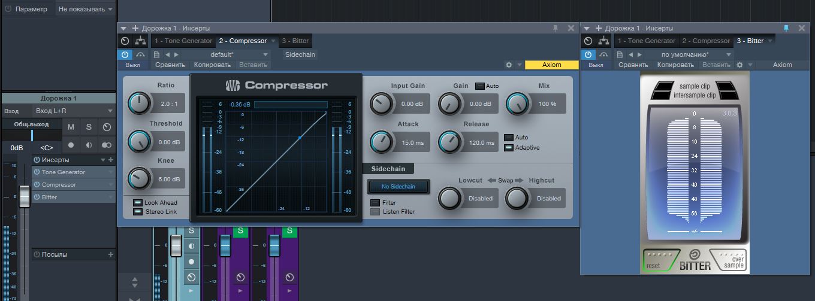Toggle monitor half-circle icon on Дорожка 1
The image size is (815, 301).
89,145
